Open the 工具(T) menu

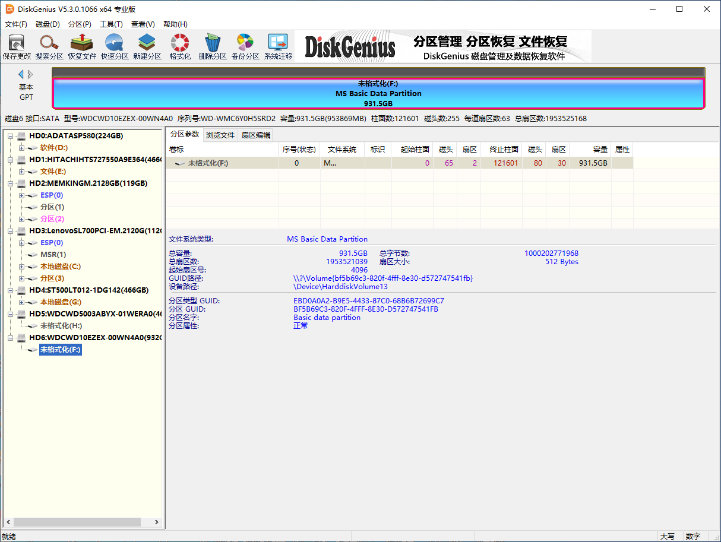(x=112, y=24)
